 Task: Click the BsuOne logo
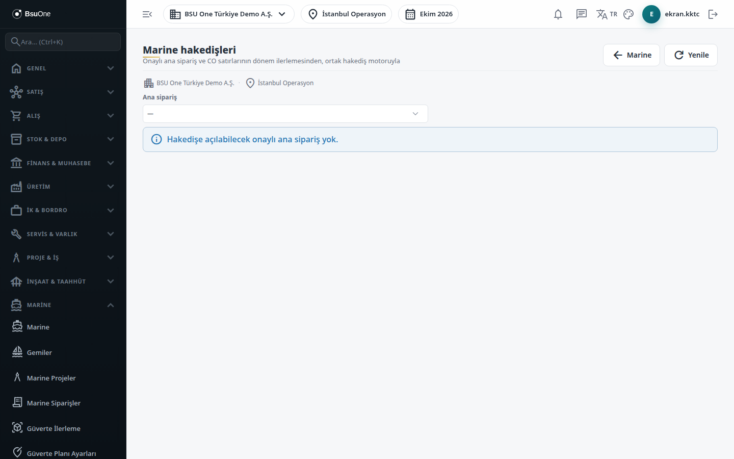(32, 14)
